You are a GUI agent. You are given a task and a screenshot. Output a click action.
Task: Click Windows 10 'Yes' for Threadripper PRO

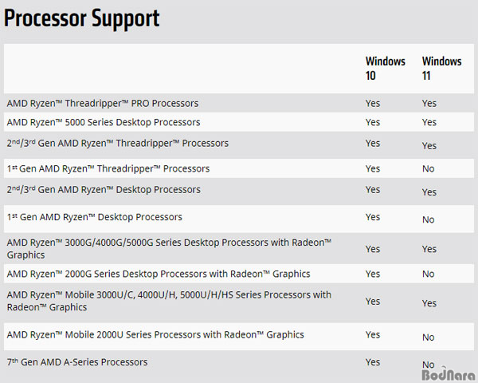(x=373, y=103)
